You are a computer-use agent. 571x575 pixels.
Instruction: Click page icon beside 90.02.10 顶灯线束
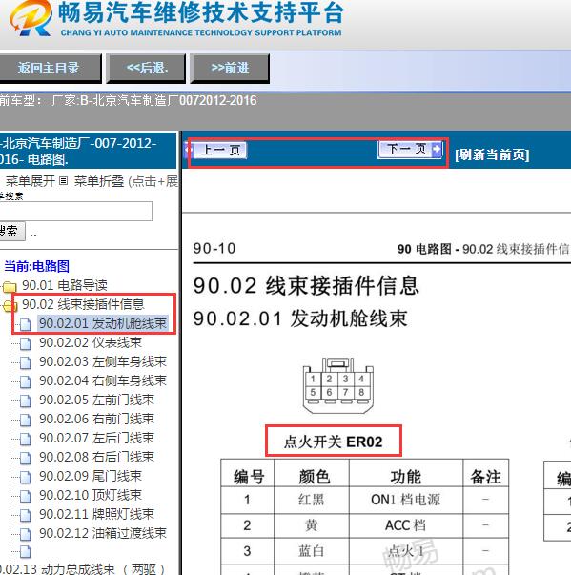click(26, 496)
